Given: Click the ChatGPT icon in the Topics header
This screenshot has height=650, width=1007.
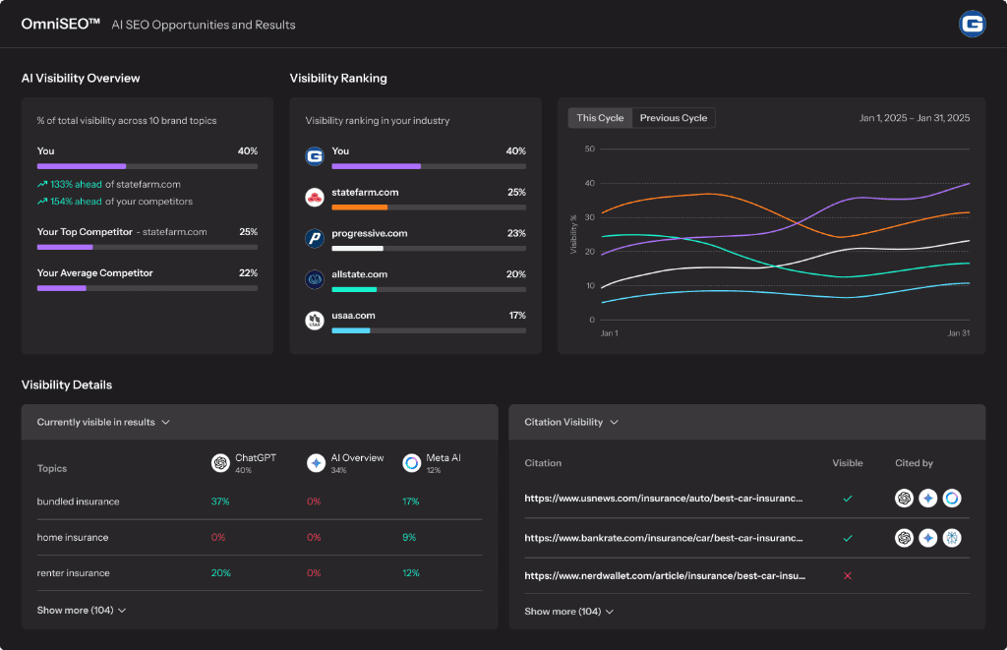Looking at the screenshot, I should tap(220, 462).
